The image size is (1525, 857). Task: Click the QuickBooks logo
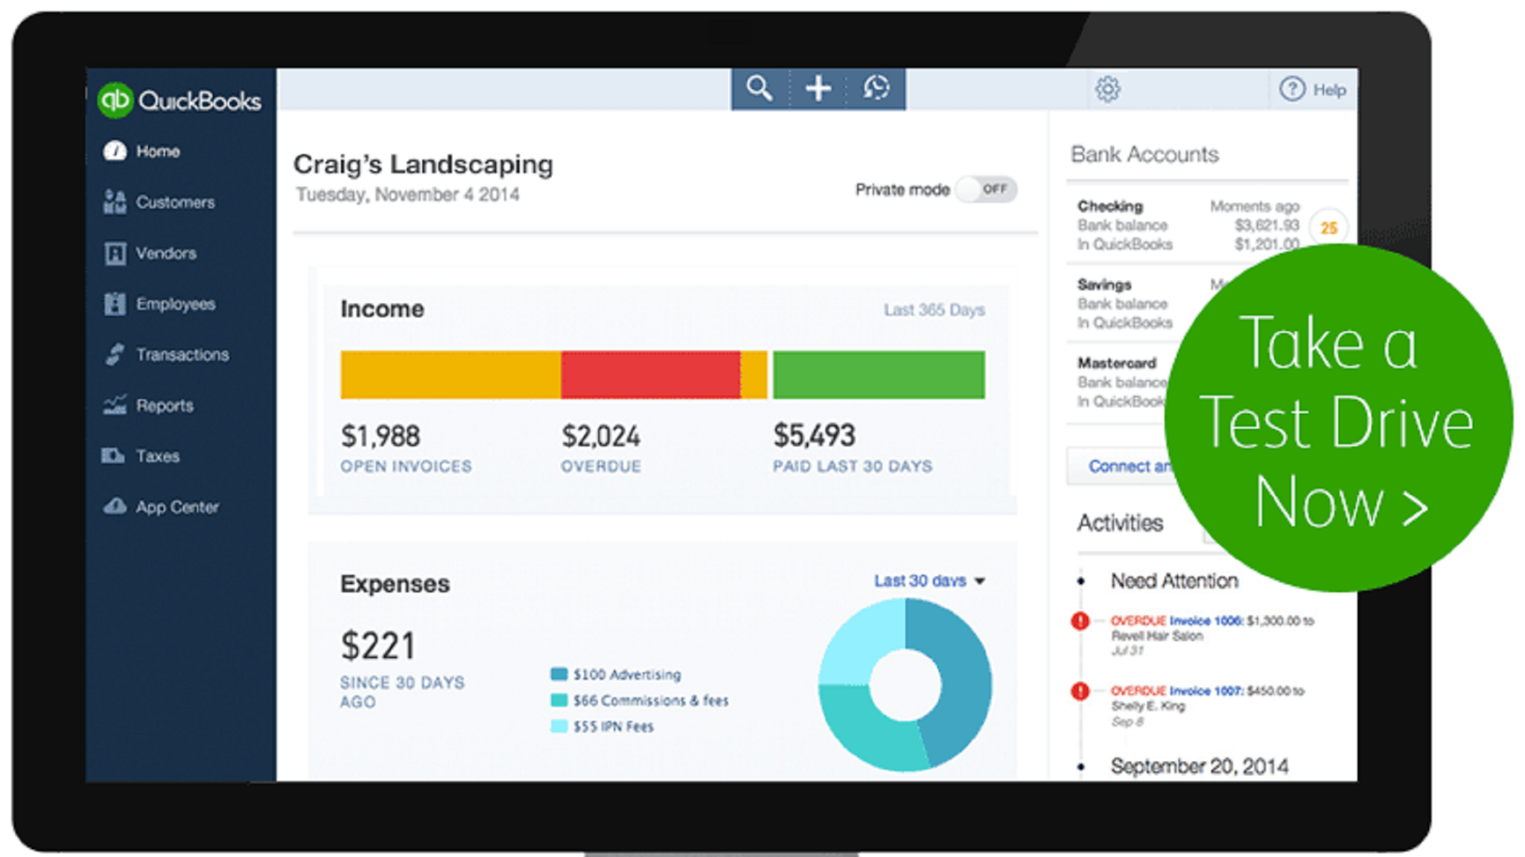click(179, 101)
